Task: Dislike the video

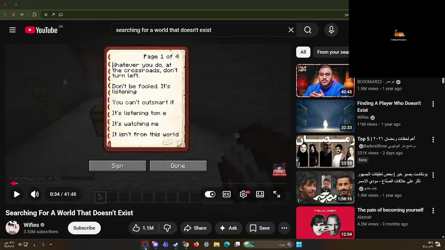Action: (x=168, y=228)
